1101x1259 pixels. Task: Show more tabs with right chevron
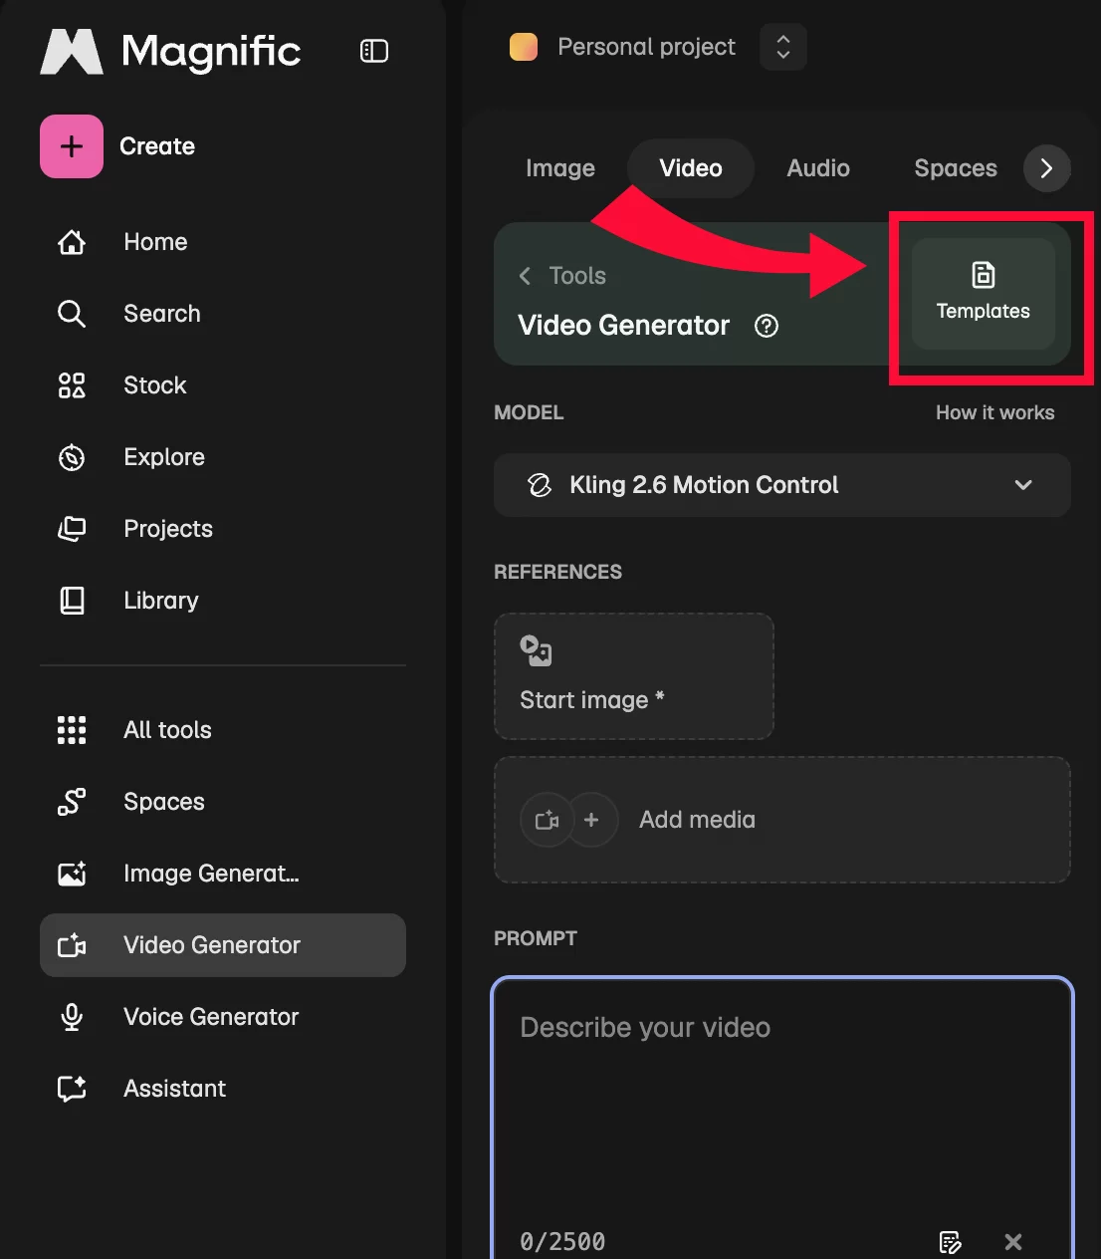(1047, 168)
